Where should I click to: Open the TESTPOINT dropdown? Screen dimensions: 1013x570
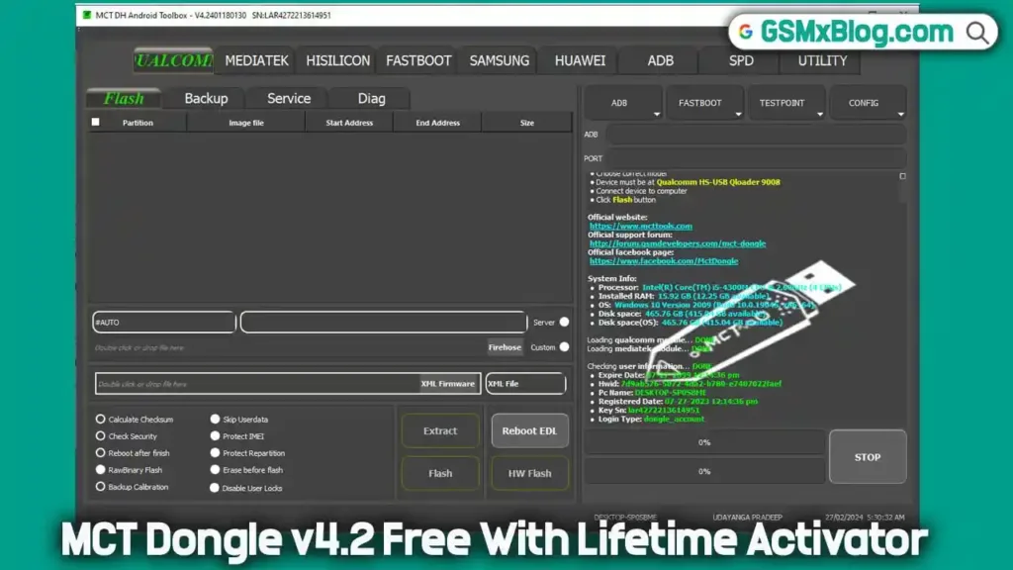point(786,103)
